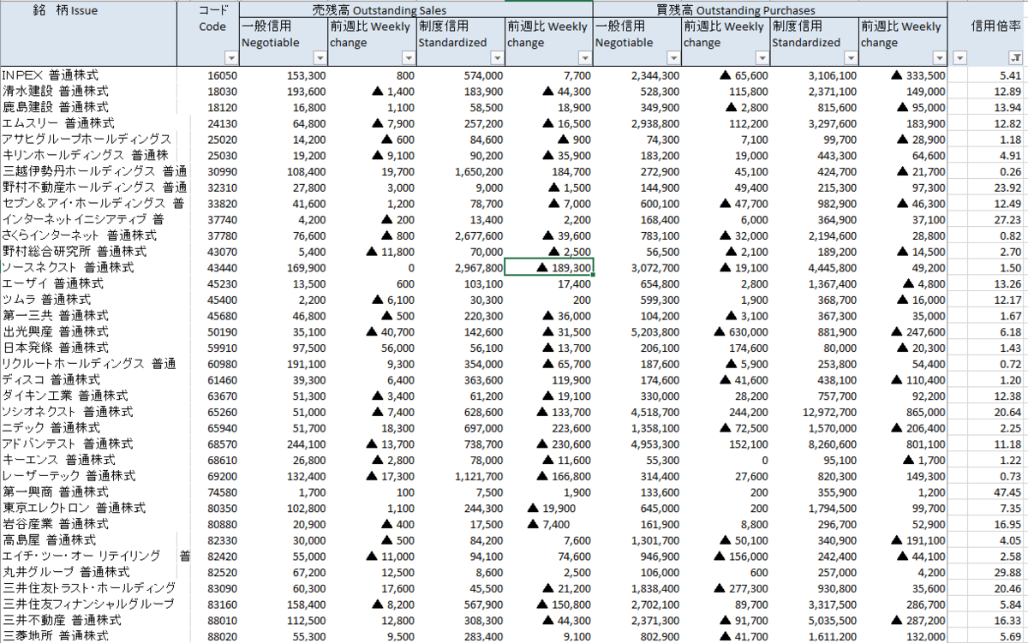Select the 買残高 Outstanding Purchases header
The height and width of the screenshot is (643, 1028).
(x=770, y=9)
